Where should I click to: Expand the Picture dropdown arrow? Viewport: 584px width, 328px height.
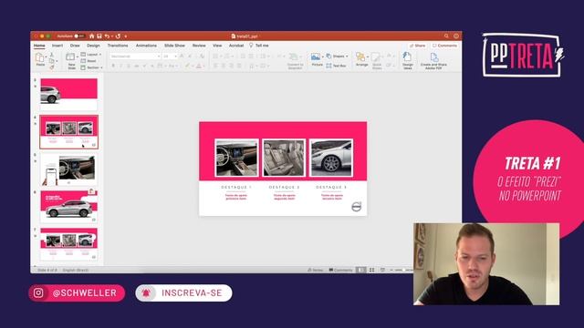322,56
